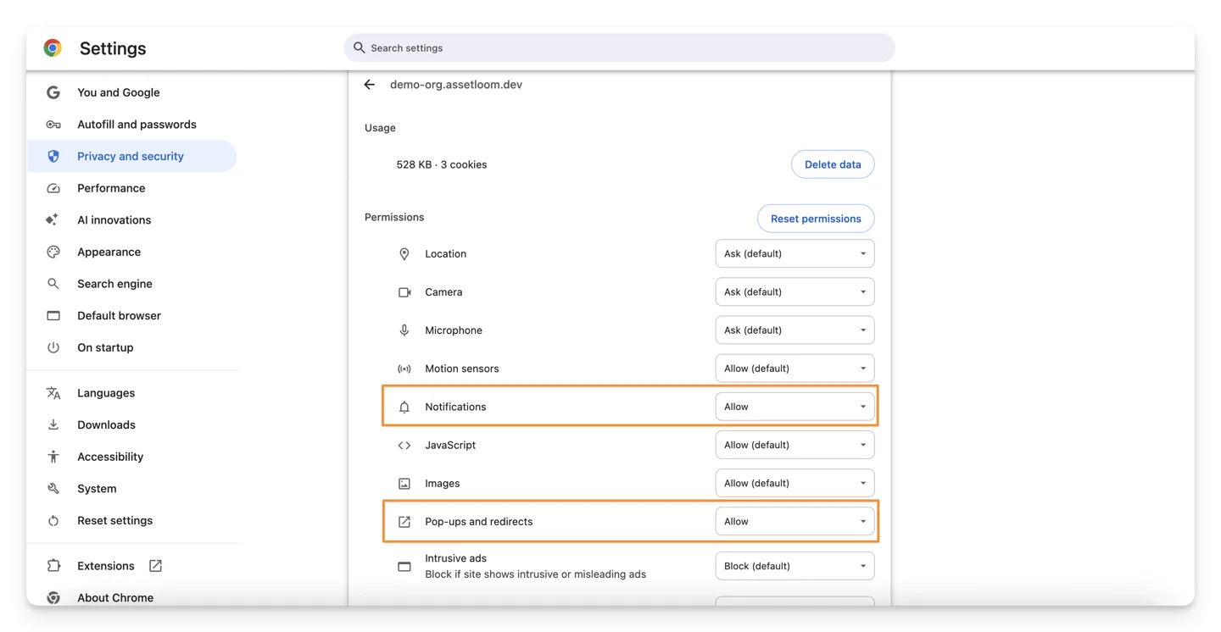Open the Camera permission dropdown
Image resolution: width=1221 pixels, height=632 pixels.
pos(794,292)
